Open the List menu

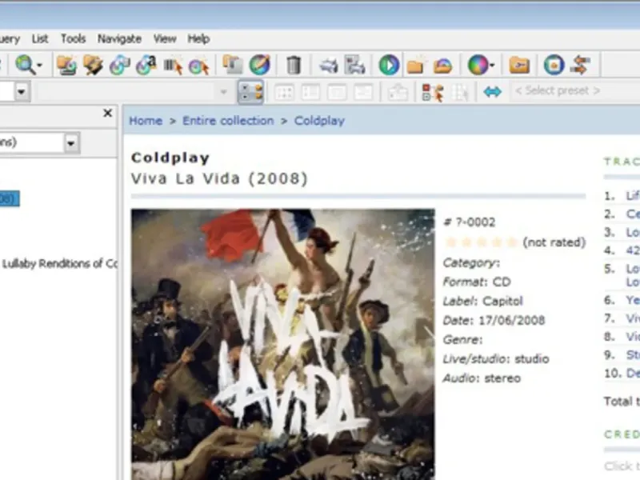(x=40, y=38)
